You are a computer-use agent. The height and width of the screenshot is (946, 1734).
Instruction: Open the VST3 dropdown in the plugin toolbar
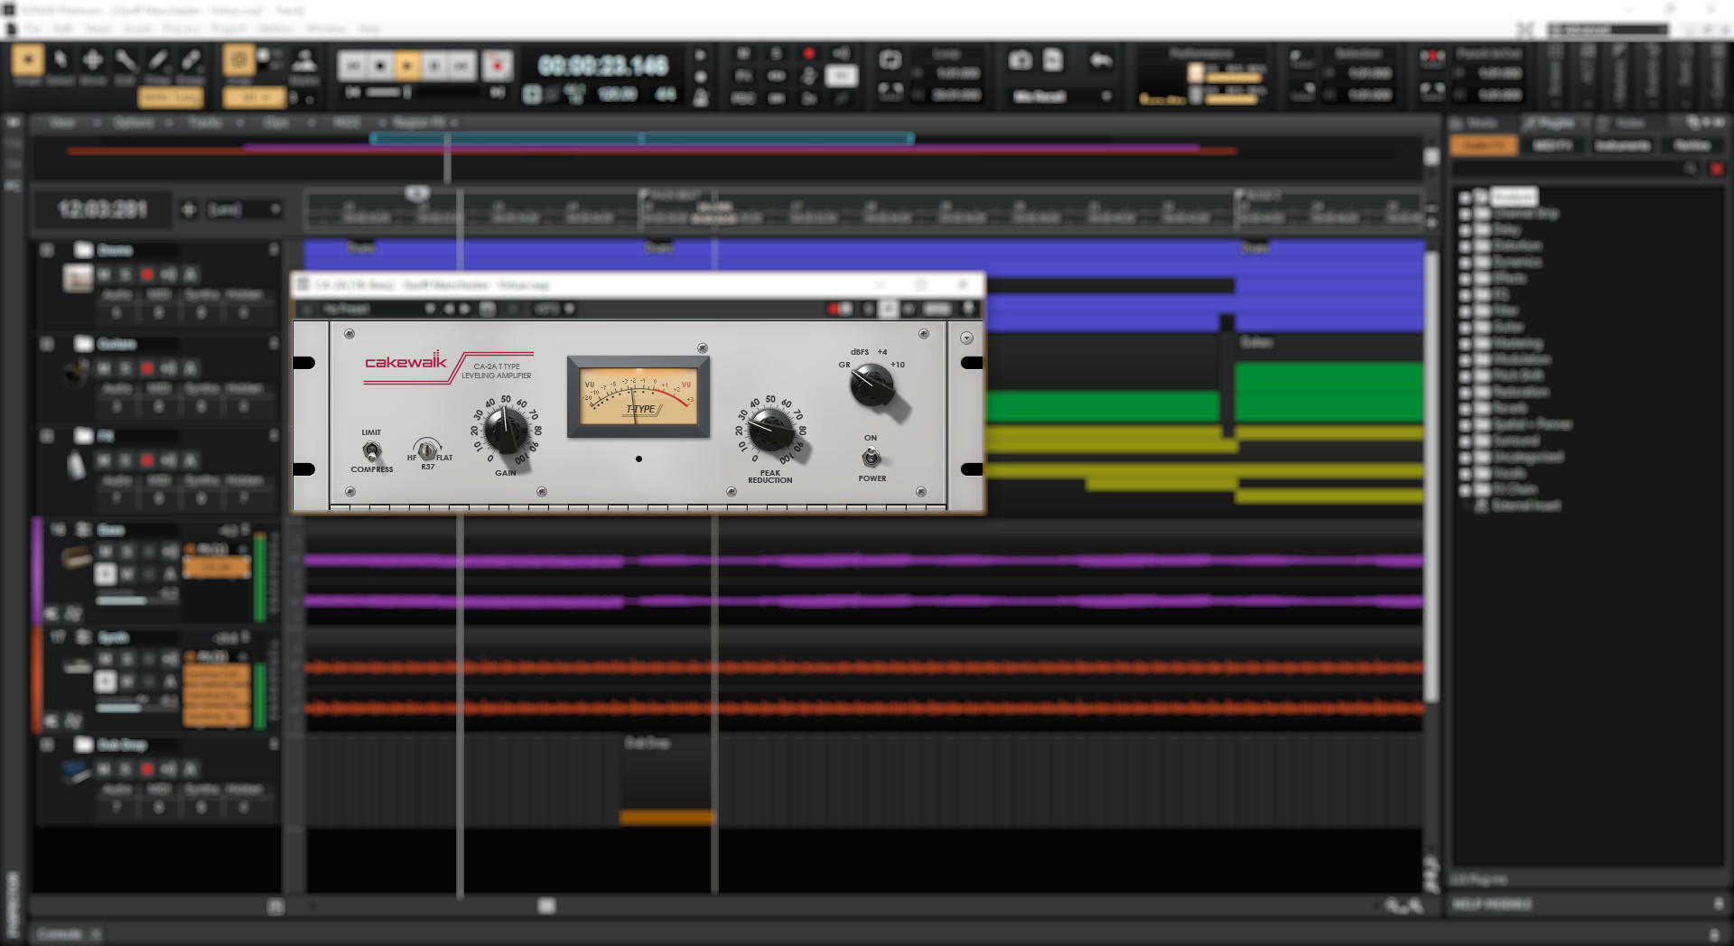570,308
